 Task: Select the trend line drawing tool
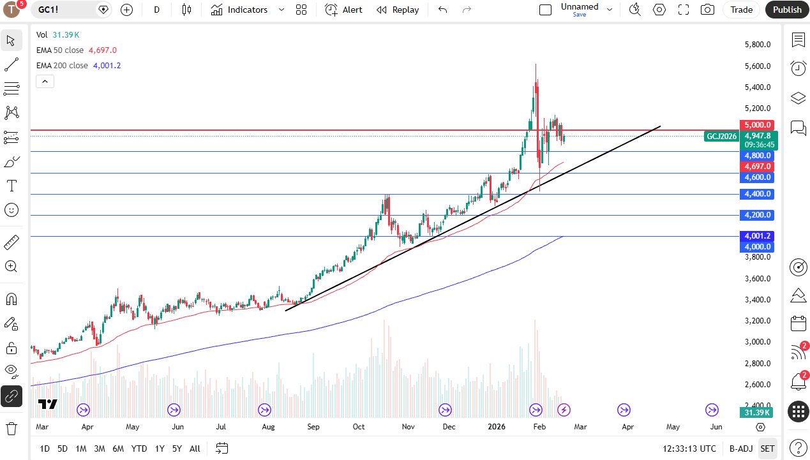coord(11,64)
